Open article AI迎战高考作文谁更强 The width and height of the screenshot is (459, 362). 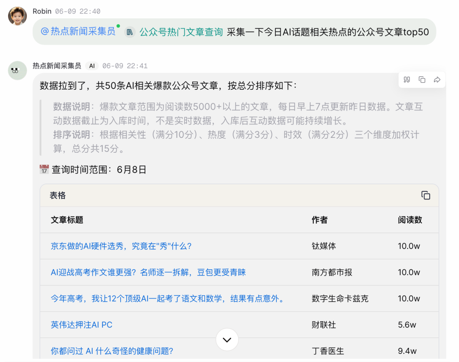tap(148, 272)
